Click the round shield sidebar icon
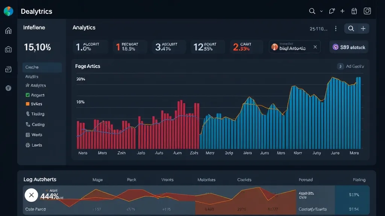The width and height of the screenshot is (385, 216). pyautogui.click(x=8, y=88)
